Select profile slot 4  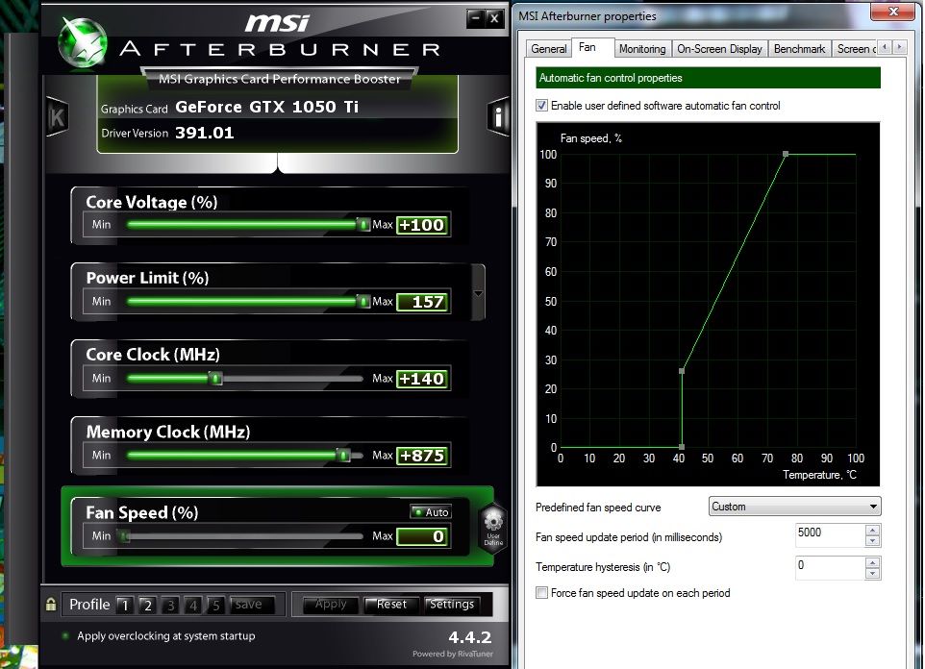[x=193, y=605]
